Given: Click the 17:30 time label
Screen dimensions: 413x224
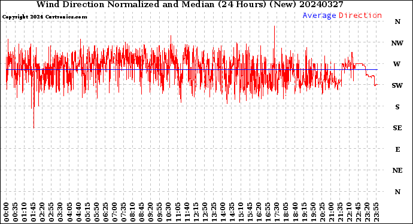Looking at the screenshot, I should pos(277,212).
